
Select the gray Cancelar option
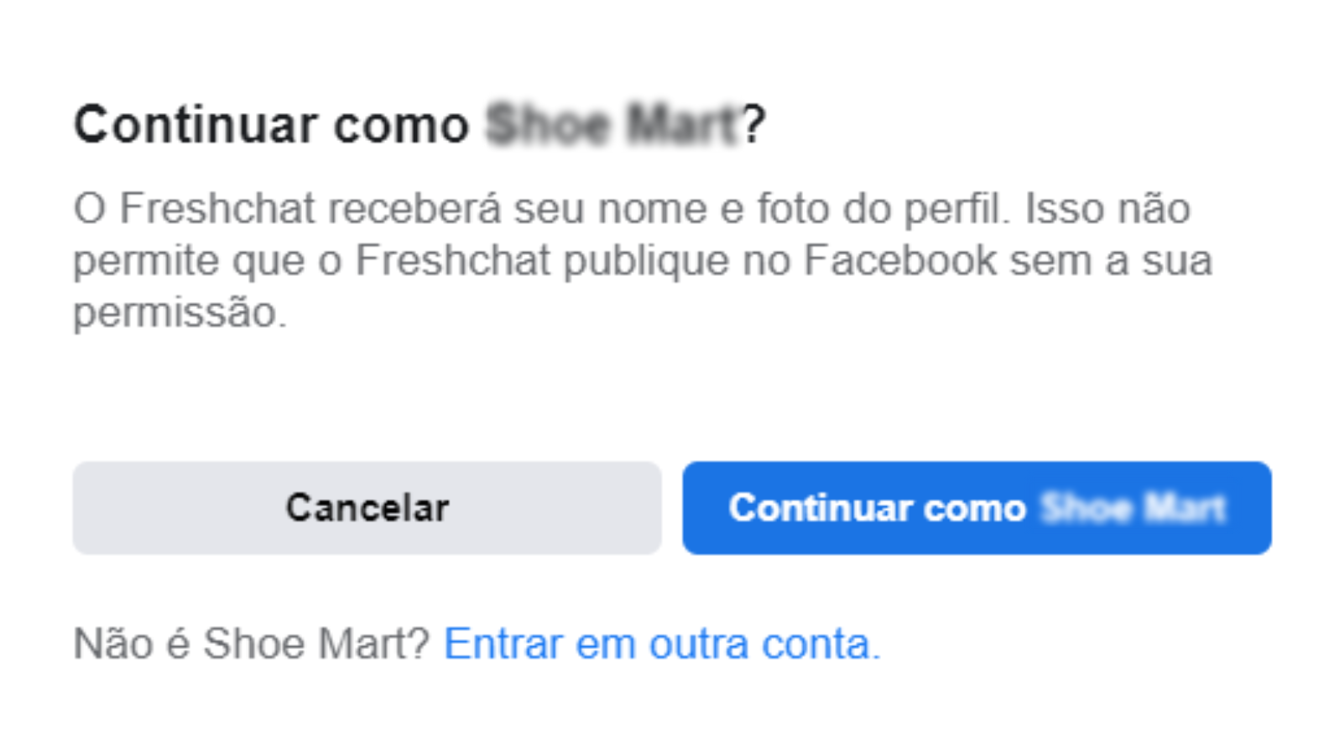click(x=367, y=508)
